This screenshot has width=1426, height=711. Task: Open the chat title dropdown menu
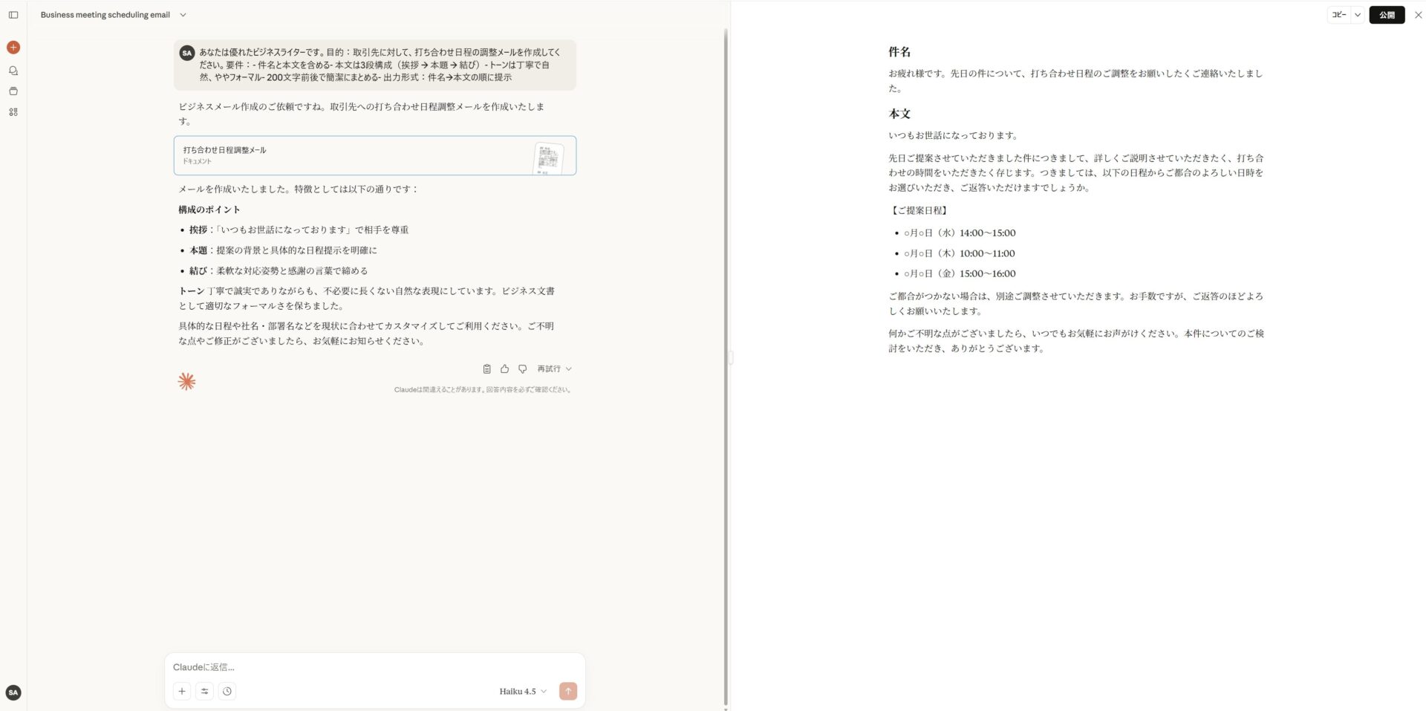point(183,15)
